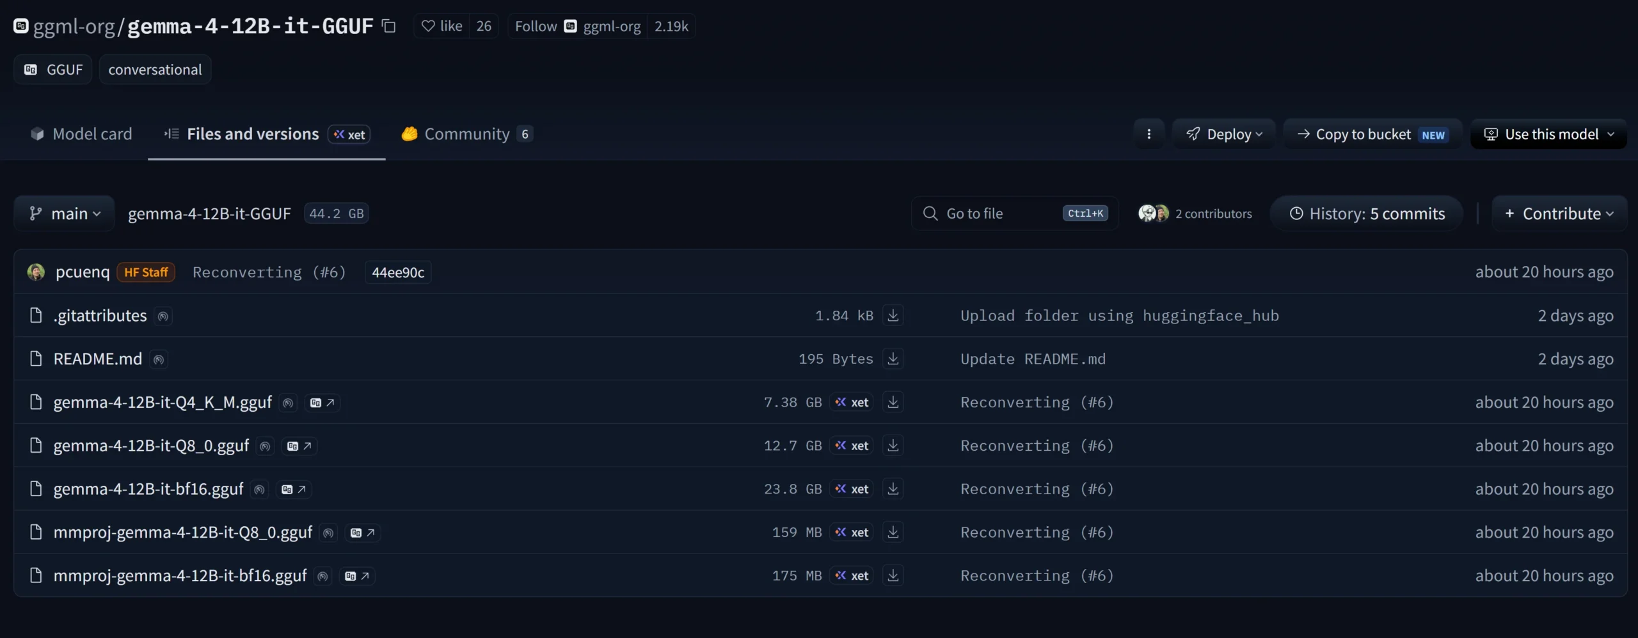Viewport: 1638px width, 638px height.
Task: Open the main branch selector
Action: (65, 214)
